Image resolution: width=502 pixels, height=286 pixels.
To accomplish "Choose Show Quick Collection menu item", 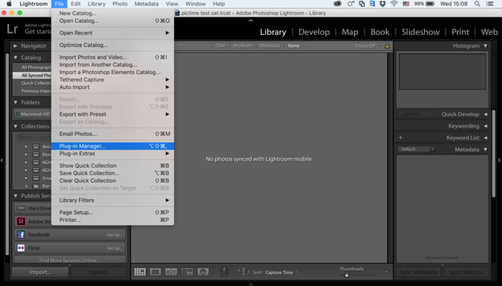I will click(x=112, y=166).
